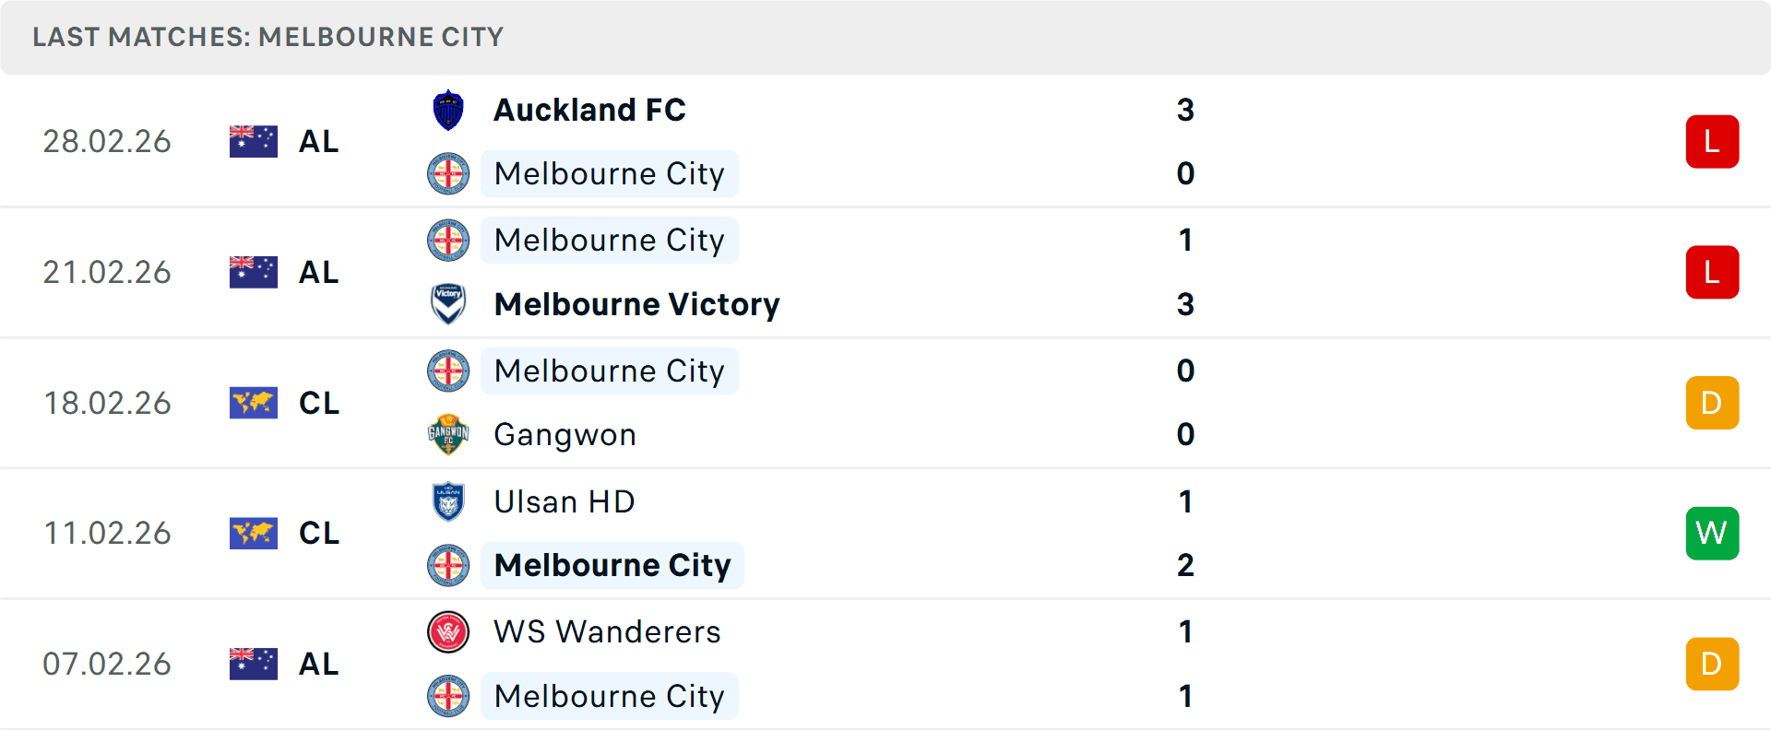Click the CL world map icon on the Gangwon row

pyautogui.click(x=254, y=403)
